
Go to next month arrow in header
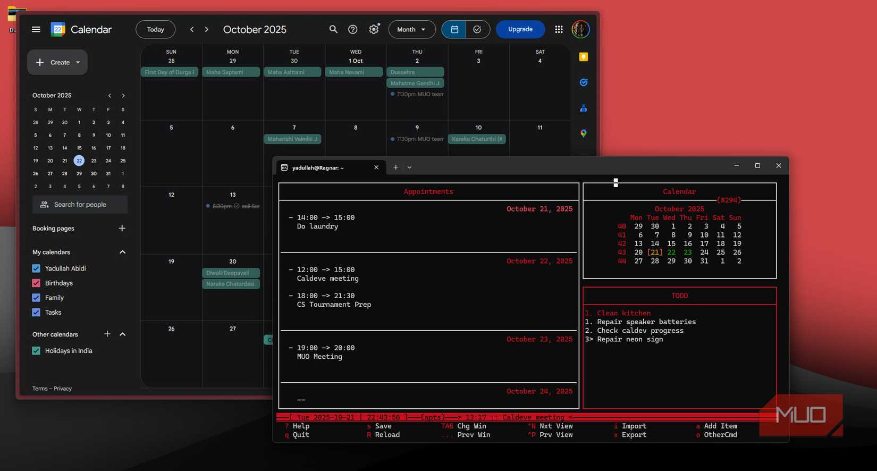click(x=207, y=29)
